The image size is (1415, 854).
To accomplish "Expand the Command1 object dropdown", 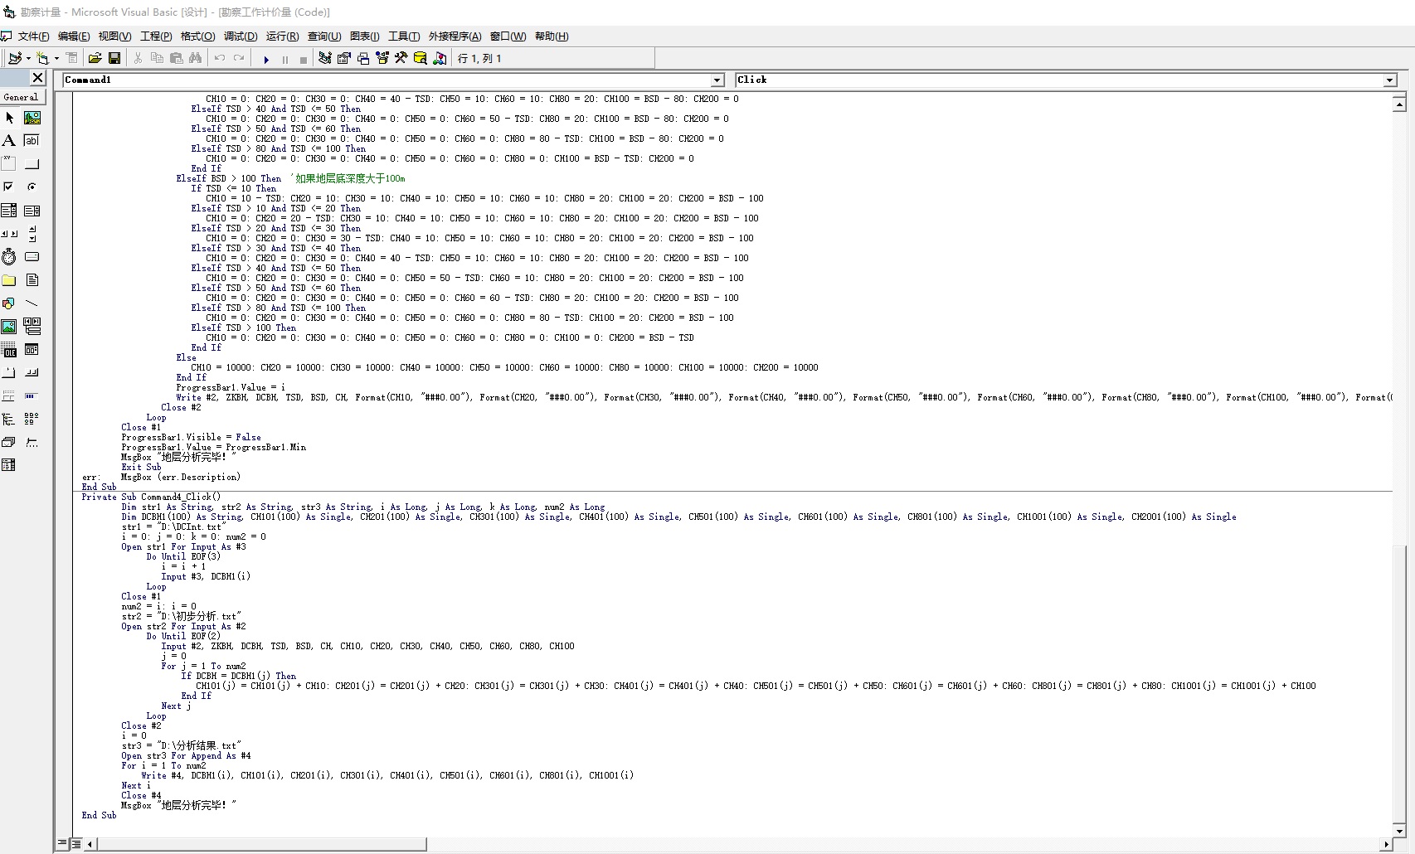I will point(717,80).
